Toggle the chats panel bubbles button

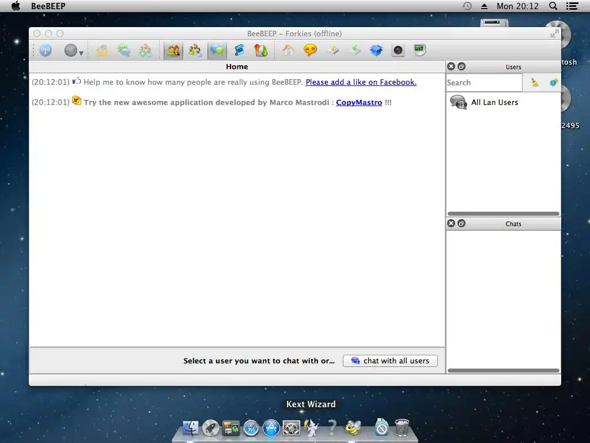click(x=217, y=50)
